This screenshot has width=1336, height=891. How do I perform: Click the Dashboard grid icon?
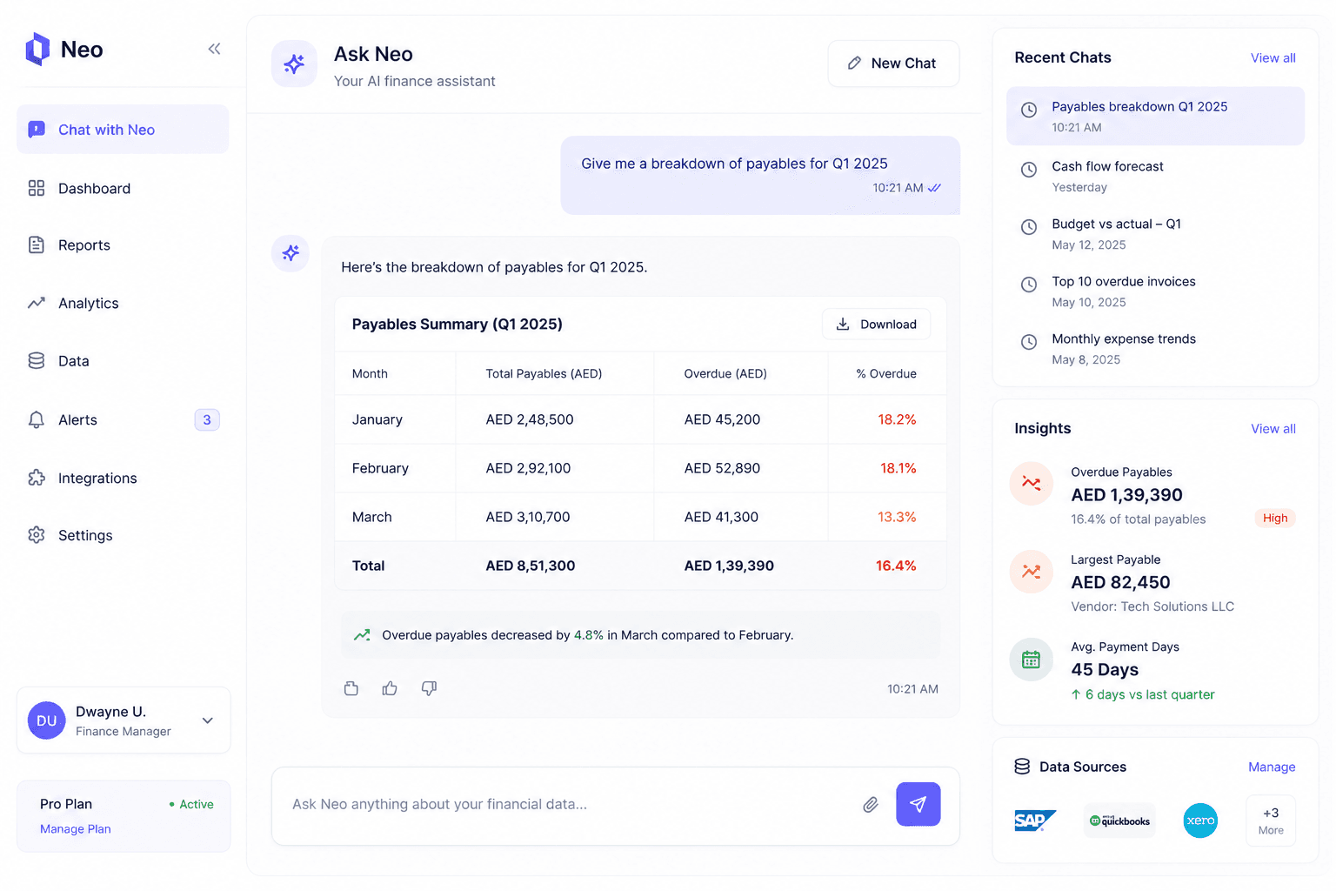[x=37, y=189]
